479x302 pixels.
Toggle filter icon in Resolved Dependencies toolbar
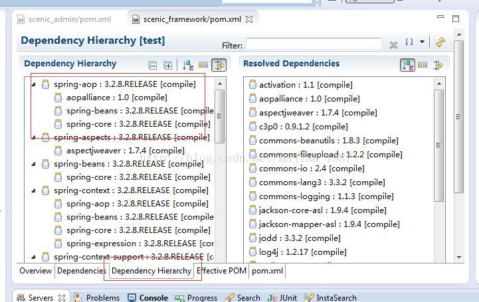(438, 65)
